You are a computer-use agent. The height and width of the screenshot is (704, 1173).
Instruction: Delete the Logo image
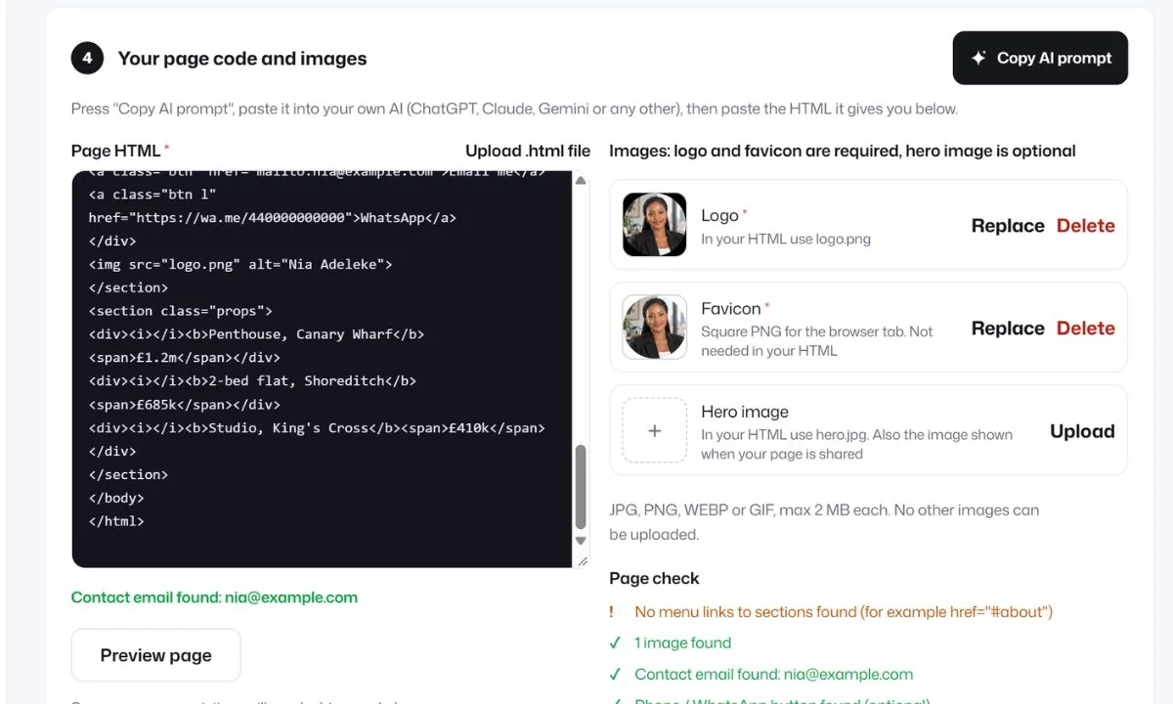1086,226
